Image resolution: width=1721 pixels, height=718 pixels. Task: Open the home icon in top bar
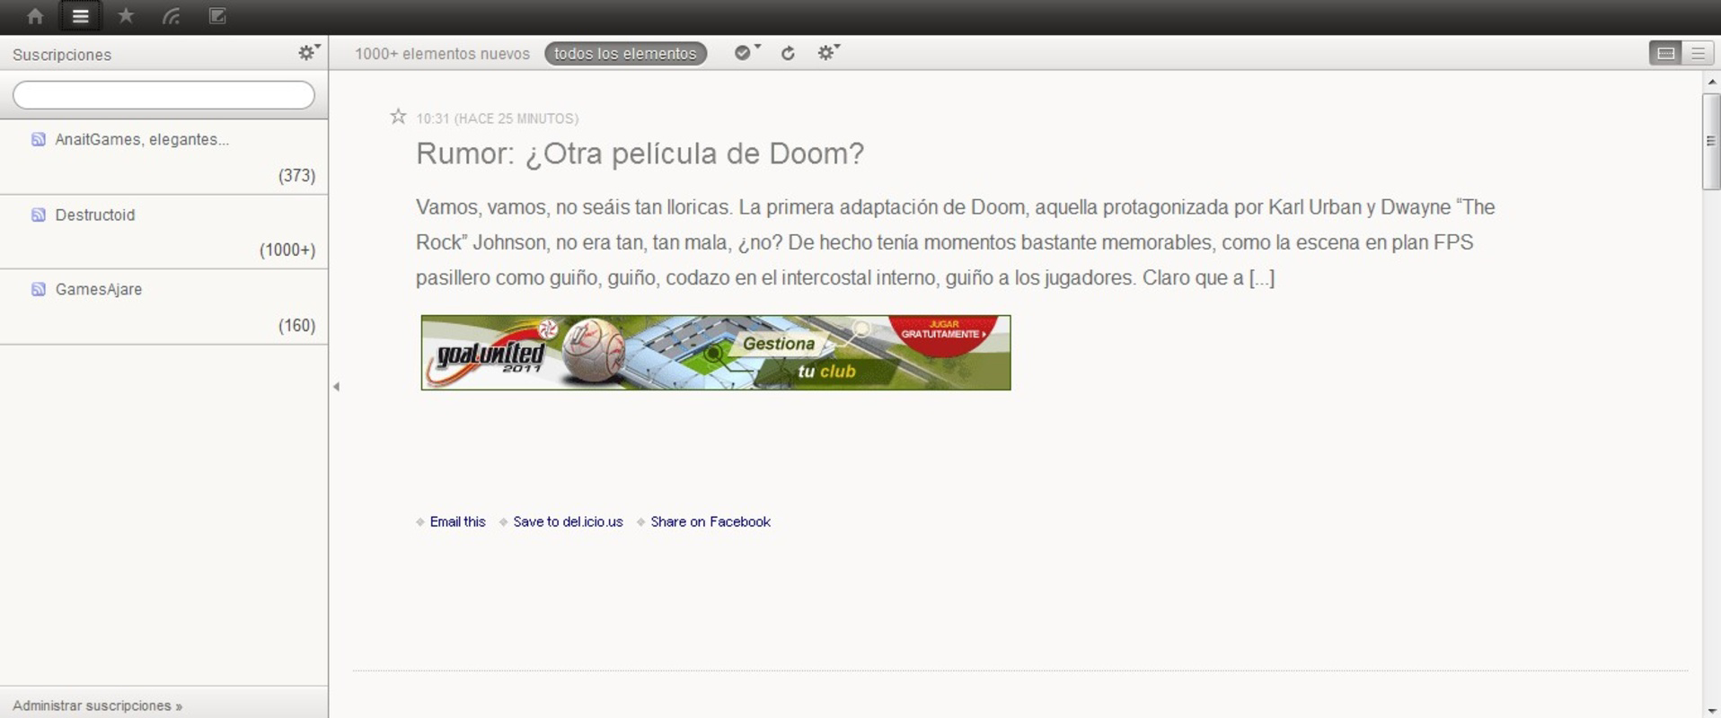point(35,16)
